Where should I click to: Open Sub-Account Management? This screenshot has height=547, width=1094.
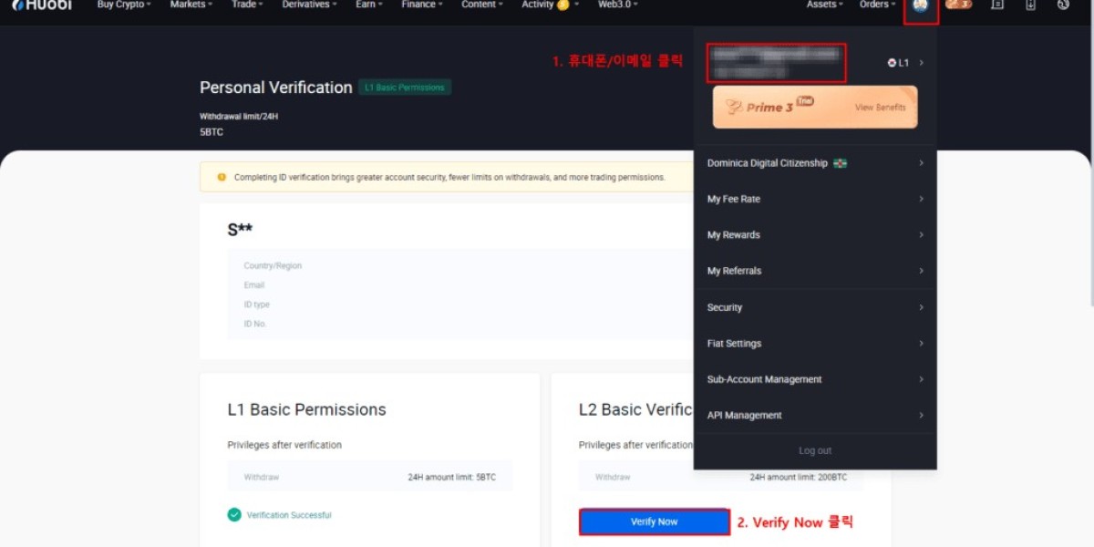(815, 379)
